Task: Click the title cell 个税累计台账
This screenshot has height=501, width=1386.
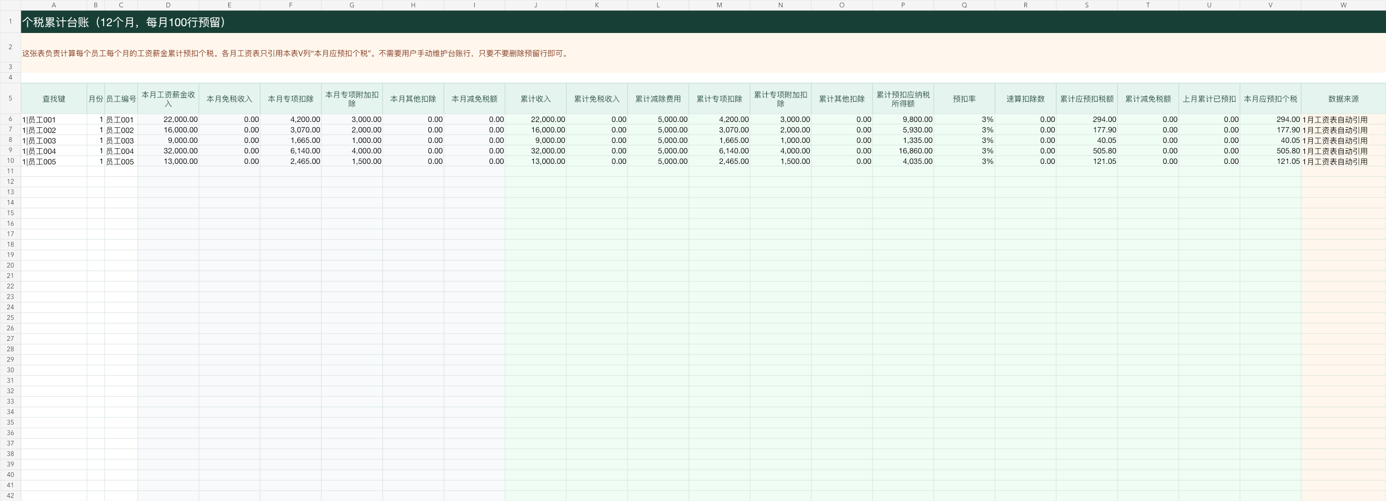Action: tap(703, 22)
